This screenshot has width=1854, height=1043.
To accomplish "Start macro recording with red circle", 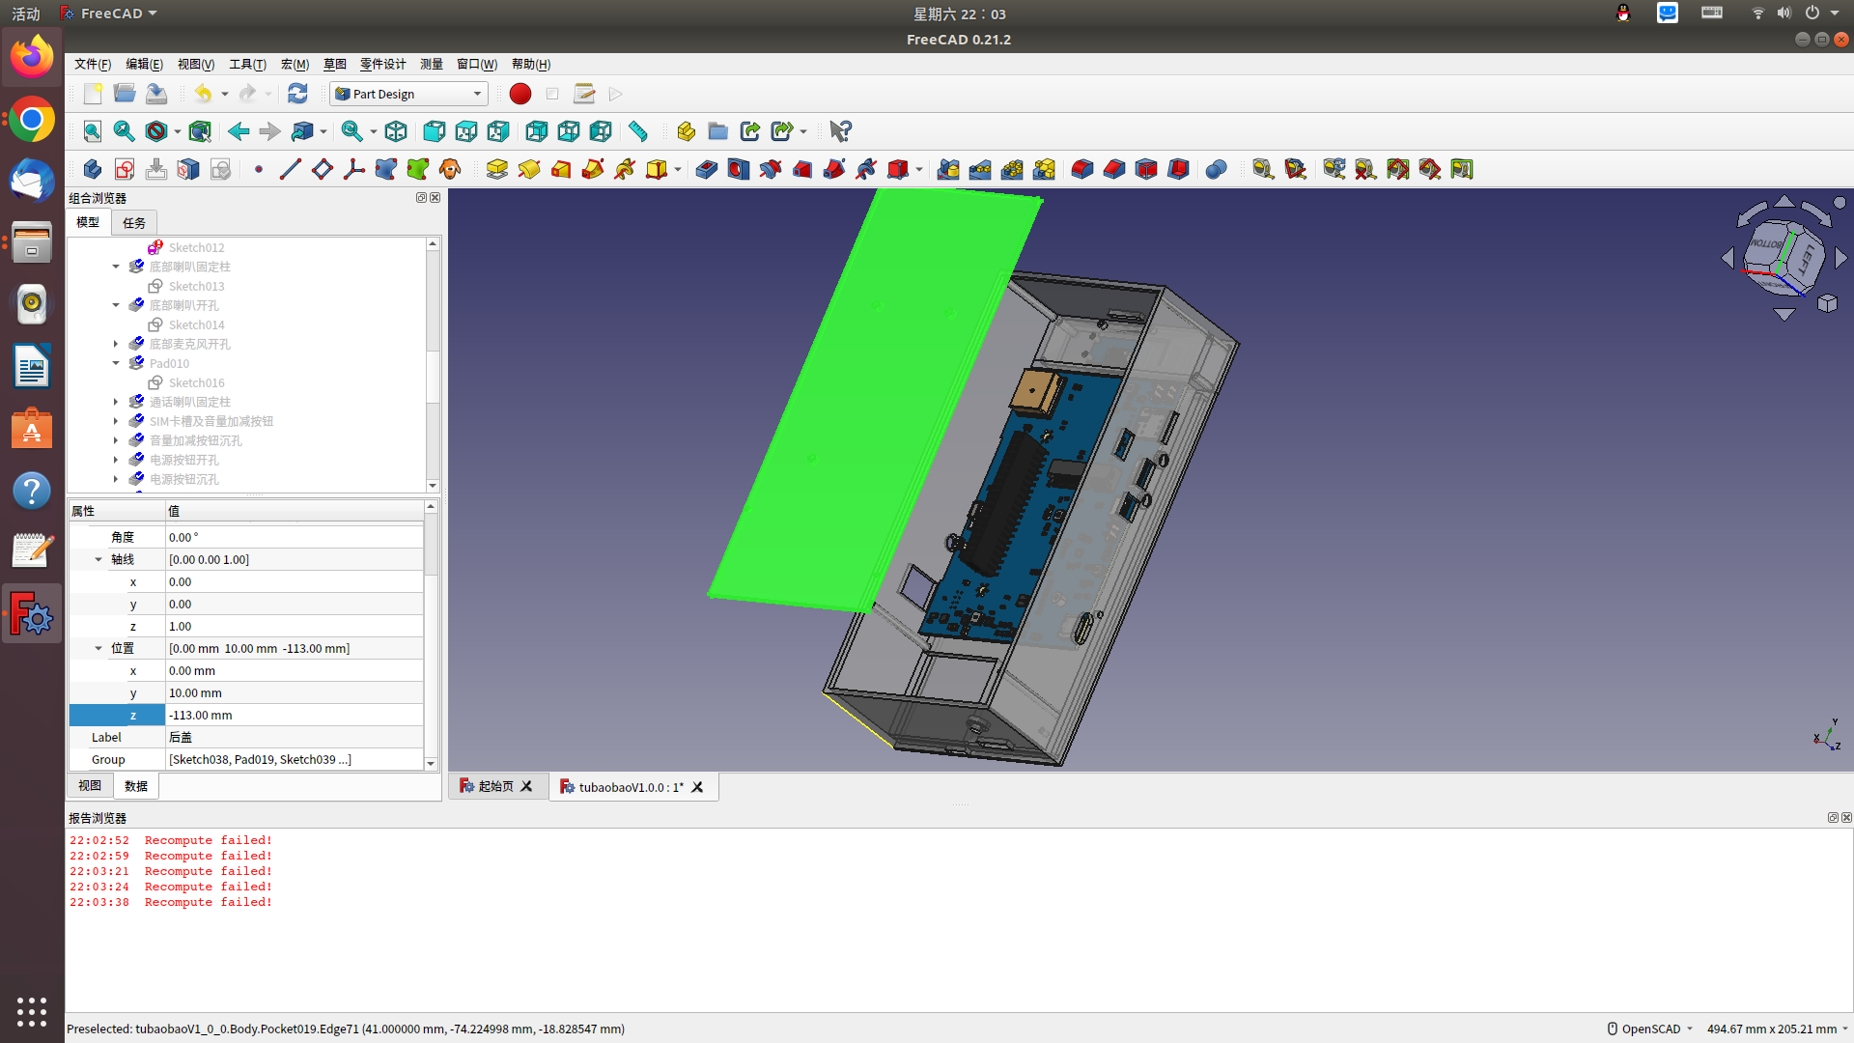I will coord(520,94).
